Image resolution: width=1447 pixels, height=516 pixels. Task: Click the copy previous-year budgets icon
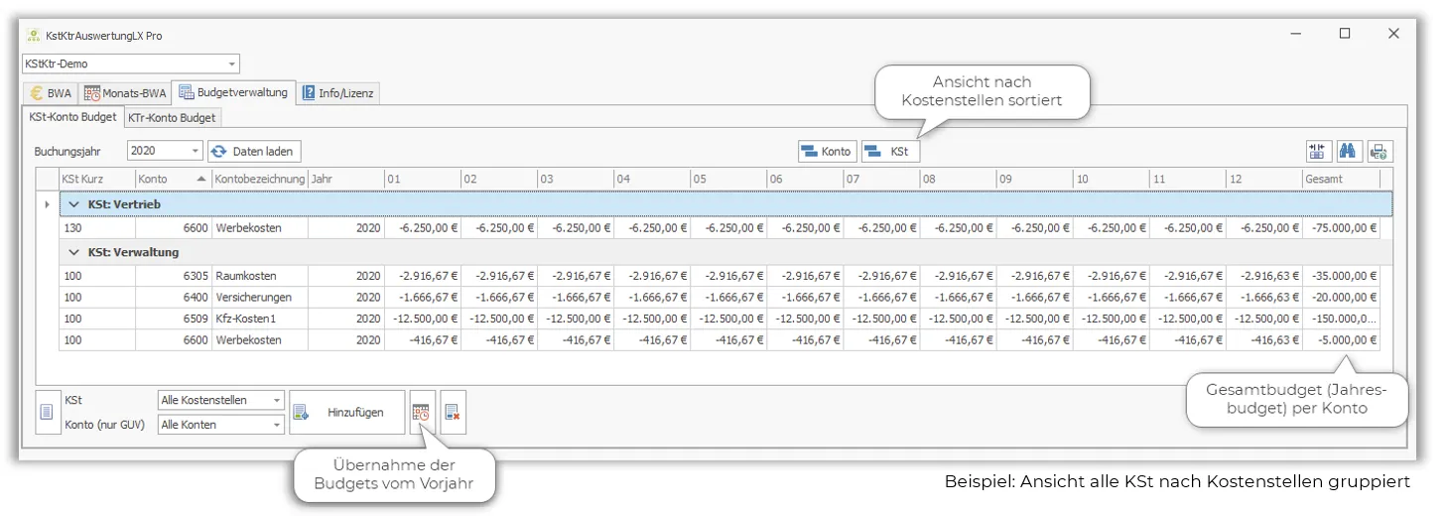[x=422, y=413]
